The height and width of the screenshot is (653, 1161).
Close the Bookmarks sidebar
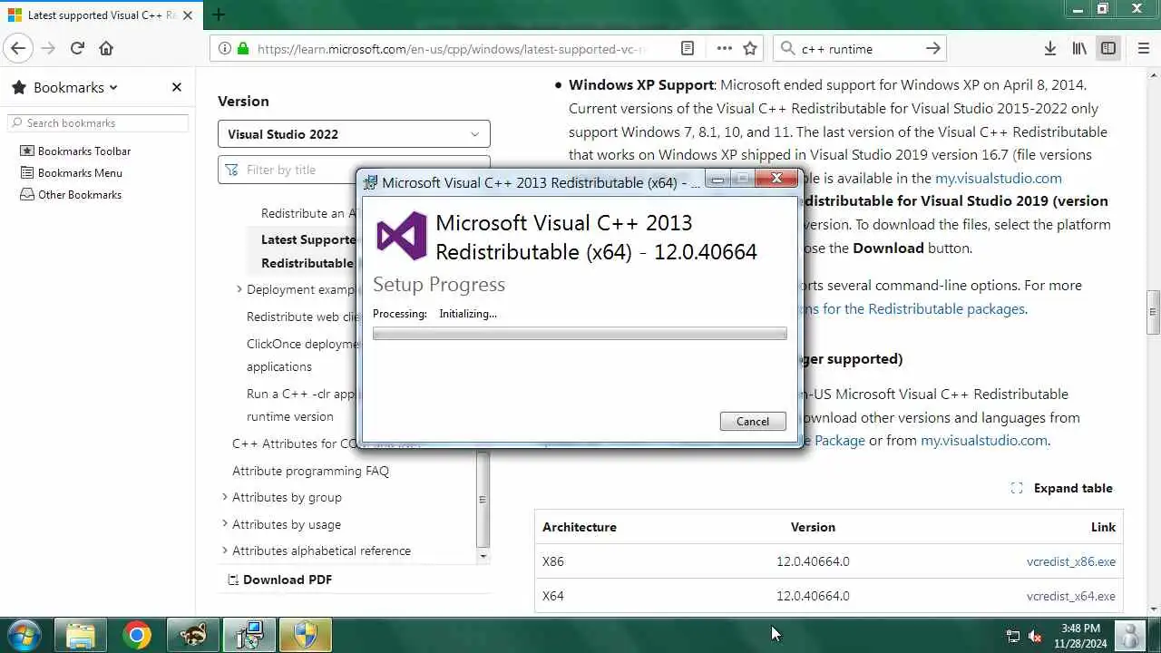[x=177, y=87]
